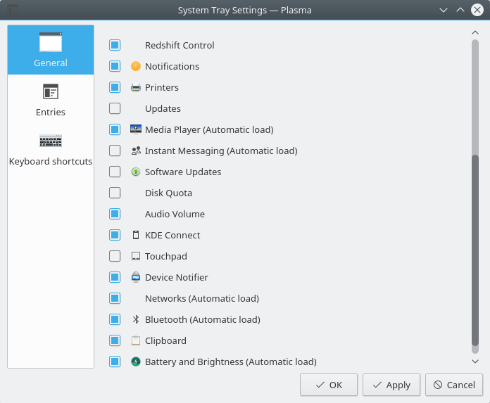Click the Clipboard icon
The image size is (490, 403).
136,340
